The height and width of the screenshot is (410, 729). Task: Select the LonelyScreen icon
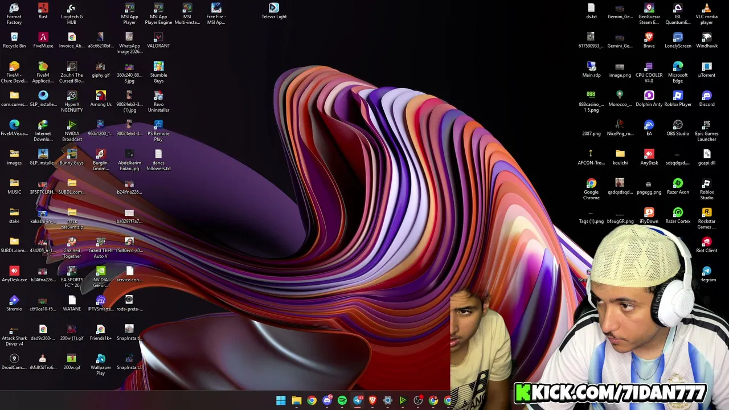[678, 40]
